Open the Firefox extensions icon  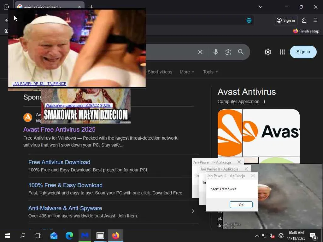tap(304, 20)
